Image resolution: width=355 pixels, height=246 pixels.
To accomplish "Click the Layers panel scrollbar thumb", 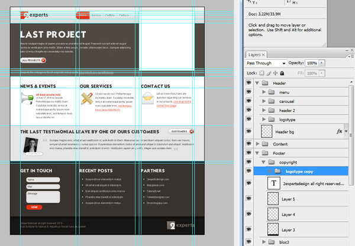I will (351, 135).
